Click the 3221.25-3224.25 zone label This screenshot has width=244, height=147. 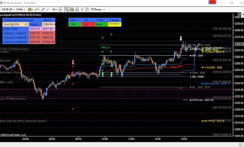(222, 107)
